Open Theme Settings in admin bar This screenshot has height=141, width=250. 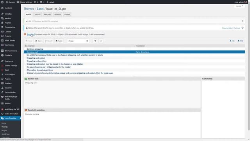pos(24,2)
